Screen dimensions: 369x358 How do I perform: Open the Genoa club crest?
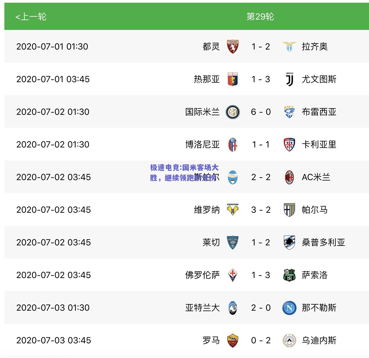(233, 79)
